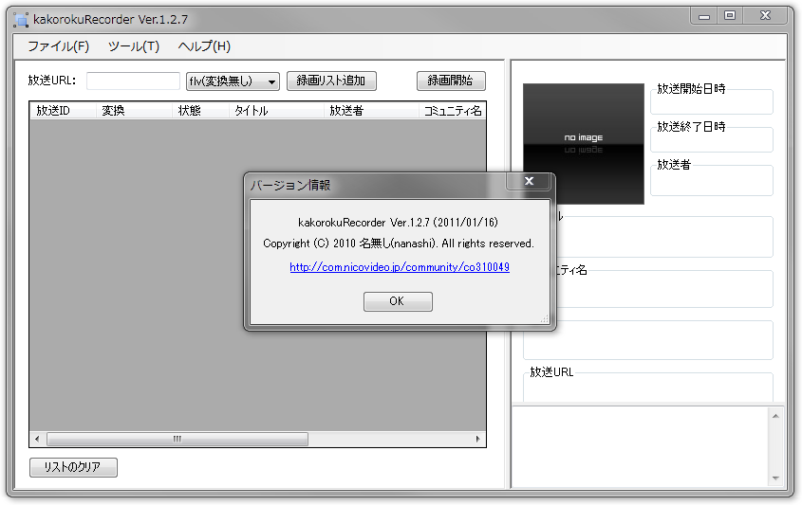Viewport: 802px width, 505px height.
Task: Maximize the kakorokuRecorder window
Action: tap(730, 16)
